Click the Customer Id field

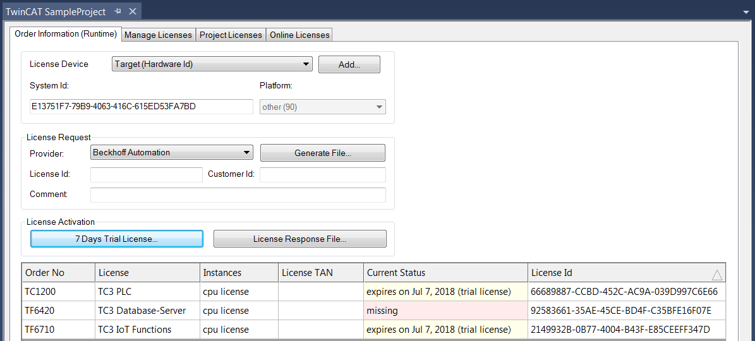coord(322,175)
